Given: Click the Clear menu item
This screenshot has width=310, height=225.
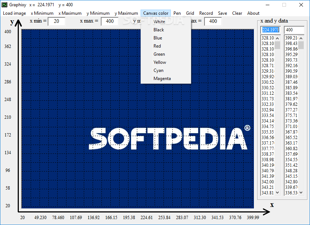Looking at the screenshot, I should click(x=237, y=13).
